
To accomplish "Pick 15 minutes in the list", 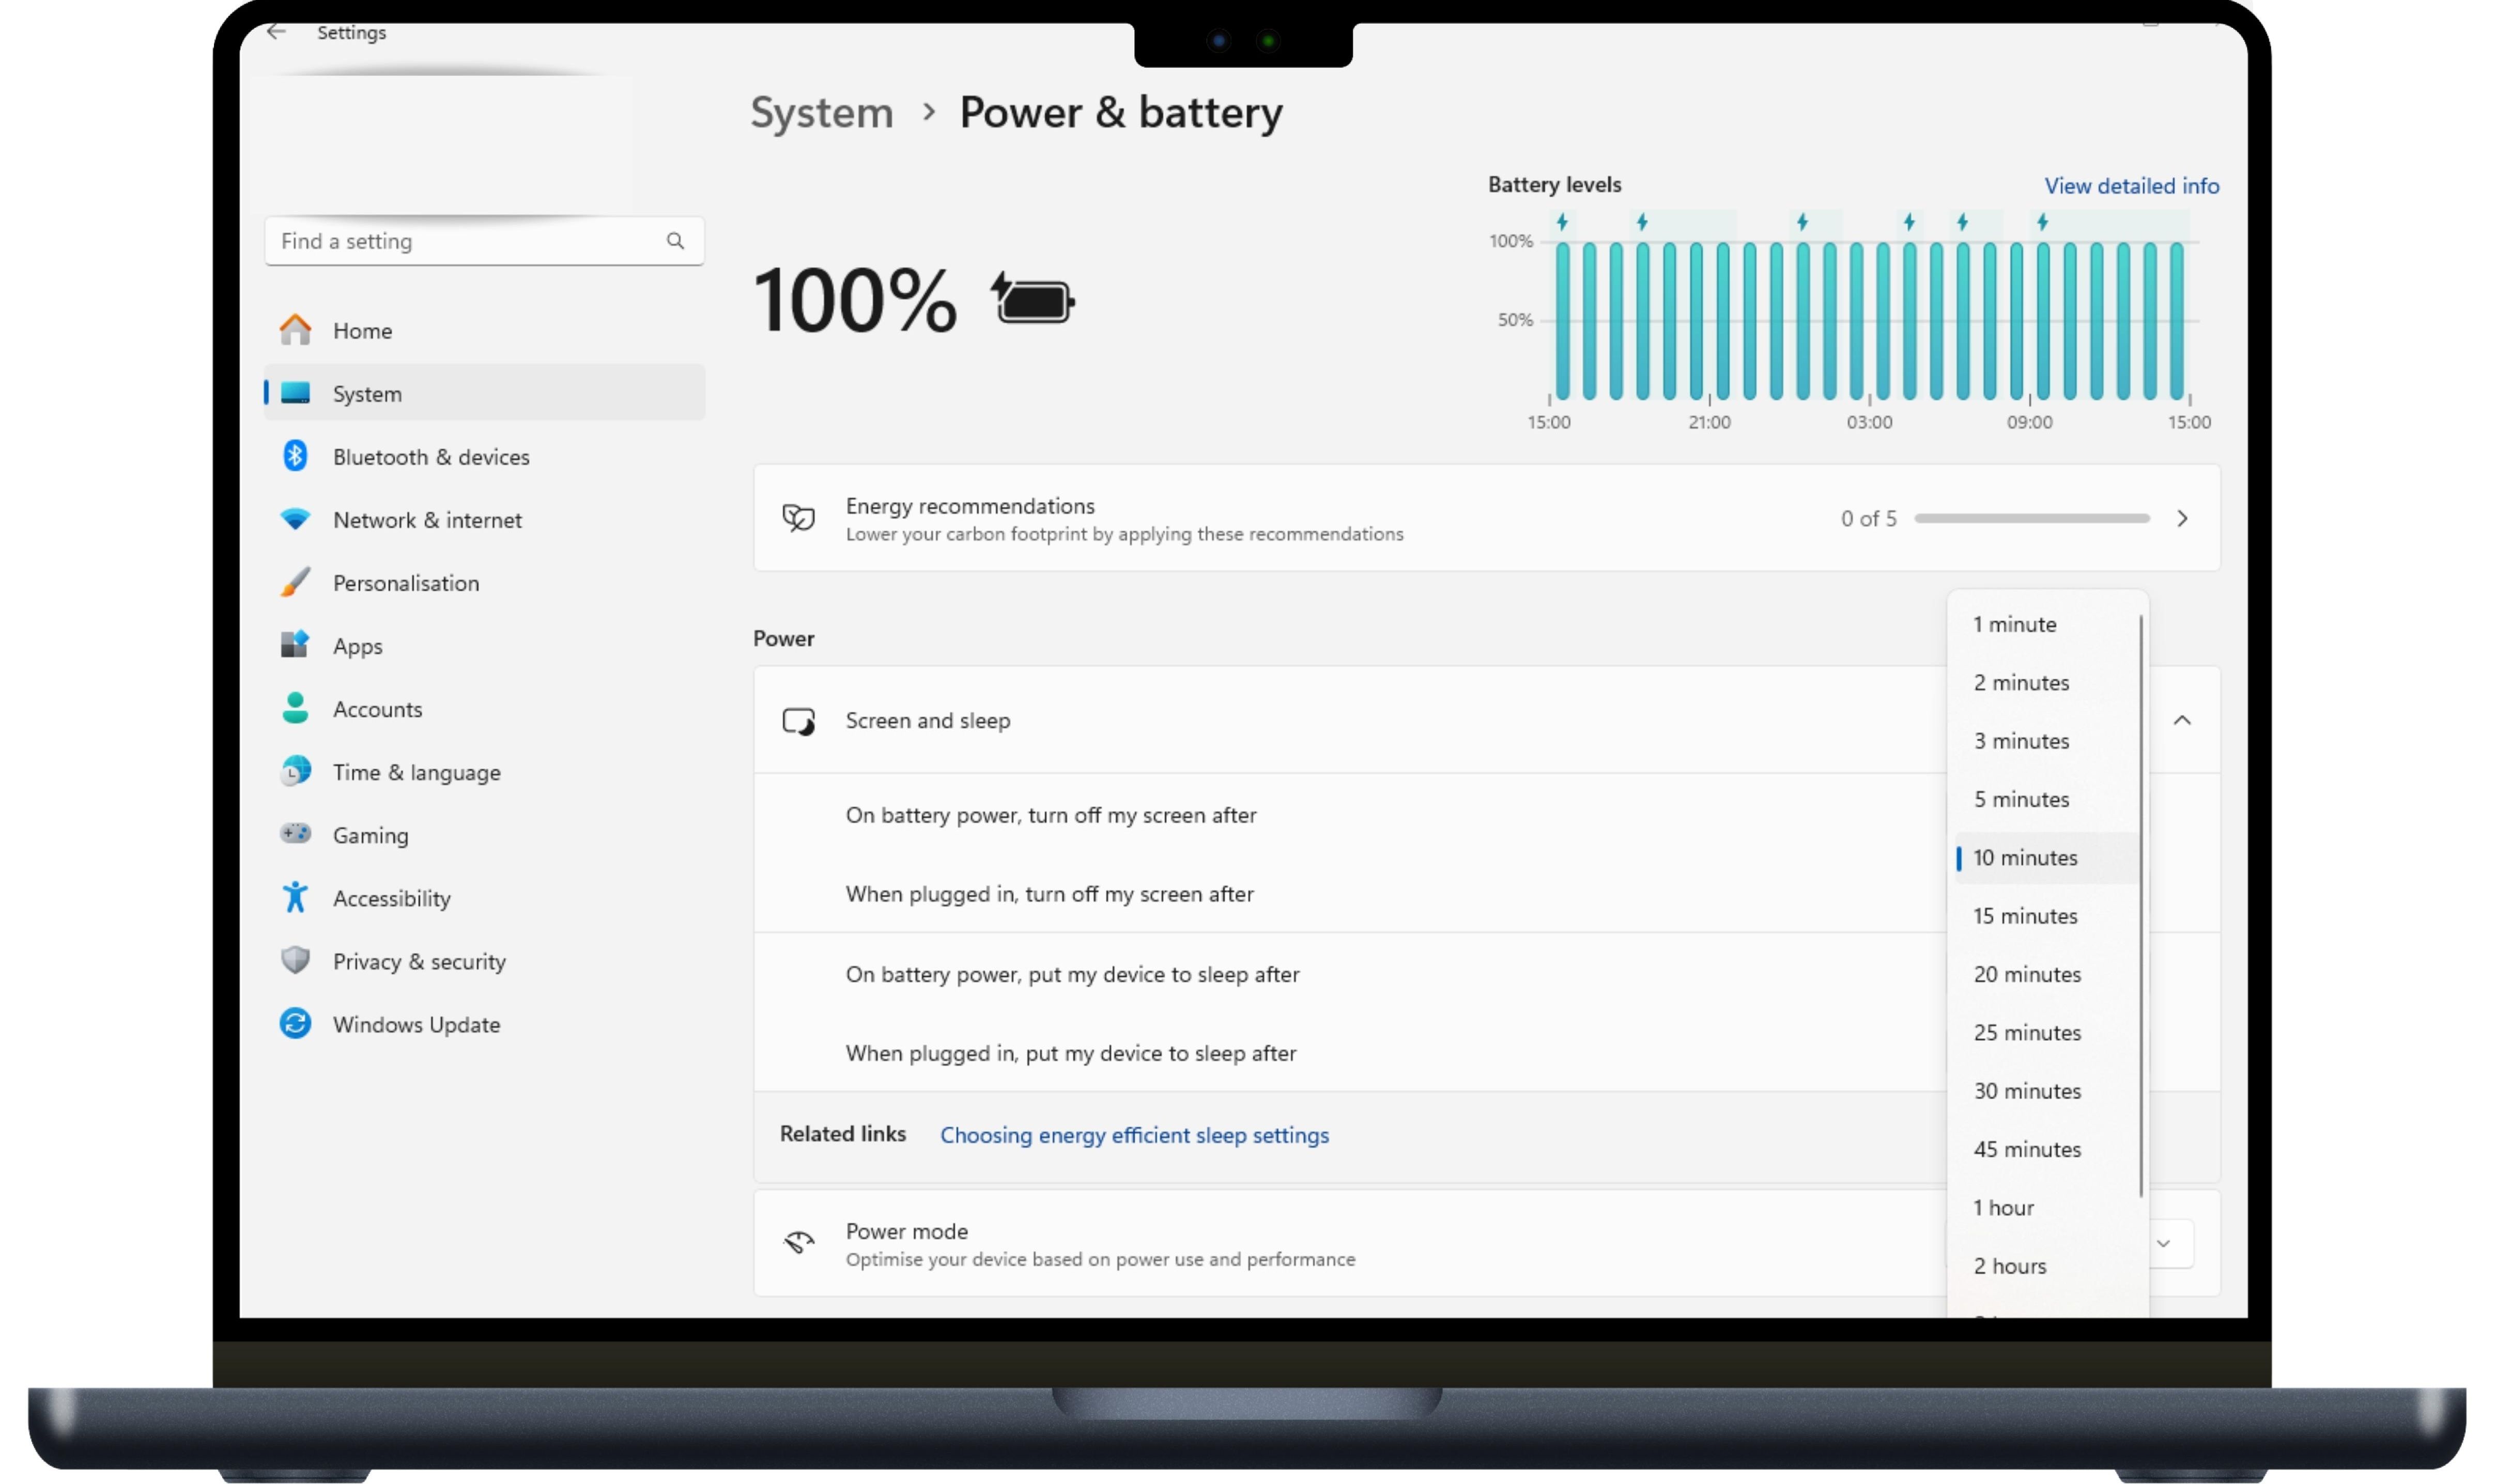I will pos(2045,916).
